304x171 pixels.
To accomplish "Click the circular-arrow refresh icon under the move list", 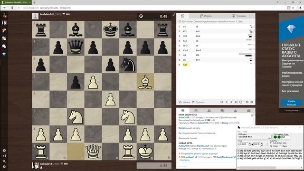I will click(x=241, y=102).
